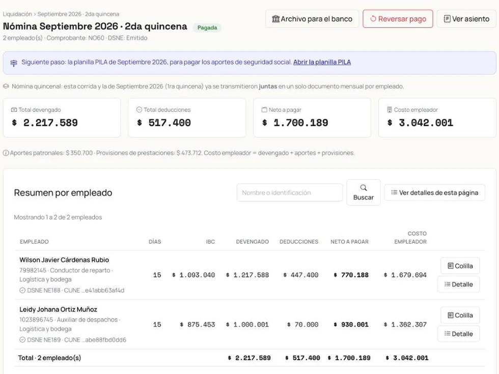Click the total employer cost $ 3.042.001 in footer

coord(407,358)
